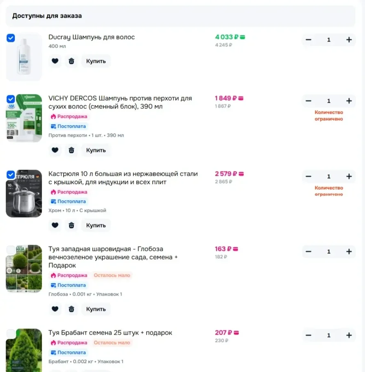This screenshot has height=372, width=365.
Task: Trash the Кастрюля 10 л item
Action: pyautogui.click(x=71, y=225)
